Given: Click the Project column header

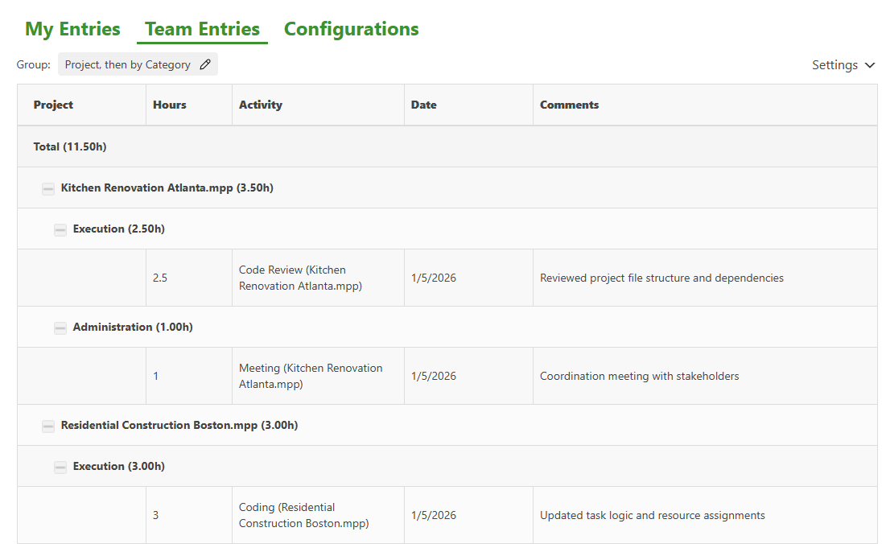Looking at the screenshot, I should [x=53, y=105].
